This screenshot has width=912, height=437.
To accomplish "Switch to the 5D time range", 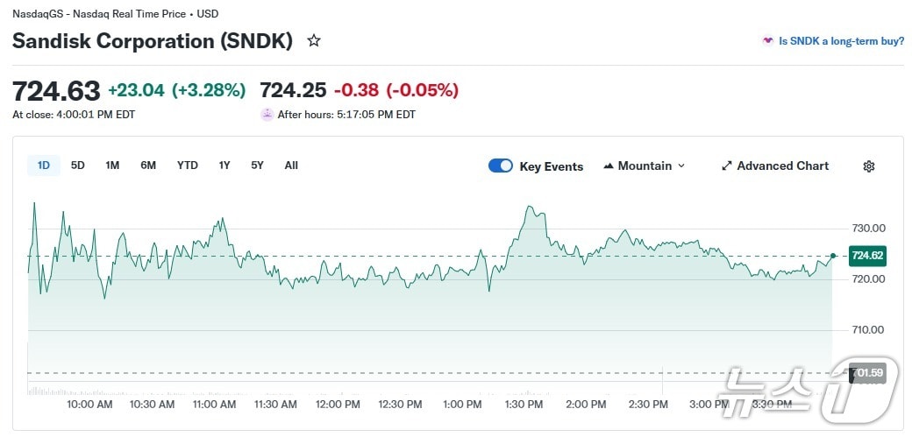I will [78, 166].
